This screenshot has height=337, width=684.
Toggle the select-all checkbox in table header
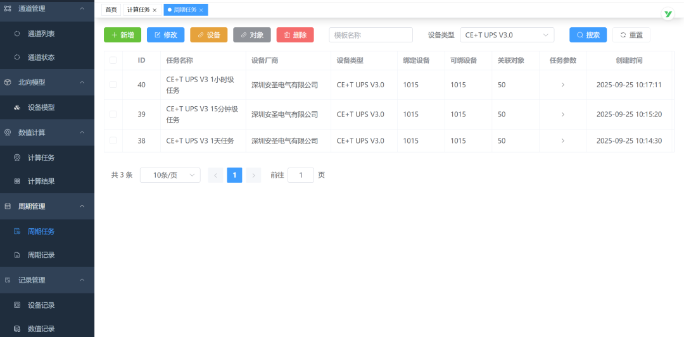click(x=113, y=61)
